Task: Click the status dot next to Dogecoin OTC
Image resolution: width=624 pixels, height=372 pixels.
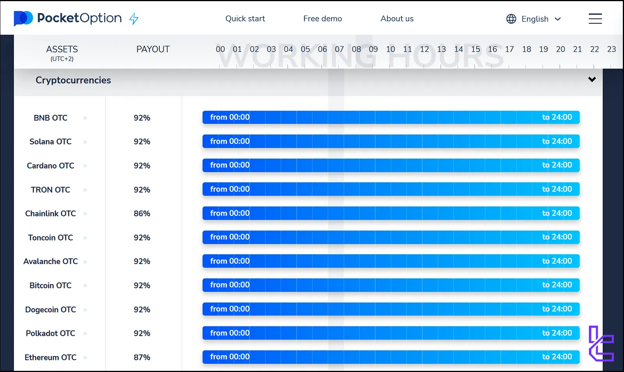Action: coord(85,310)
